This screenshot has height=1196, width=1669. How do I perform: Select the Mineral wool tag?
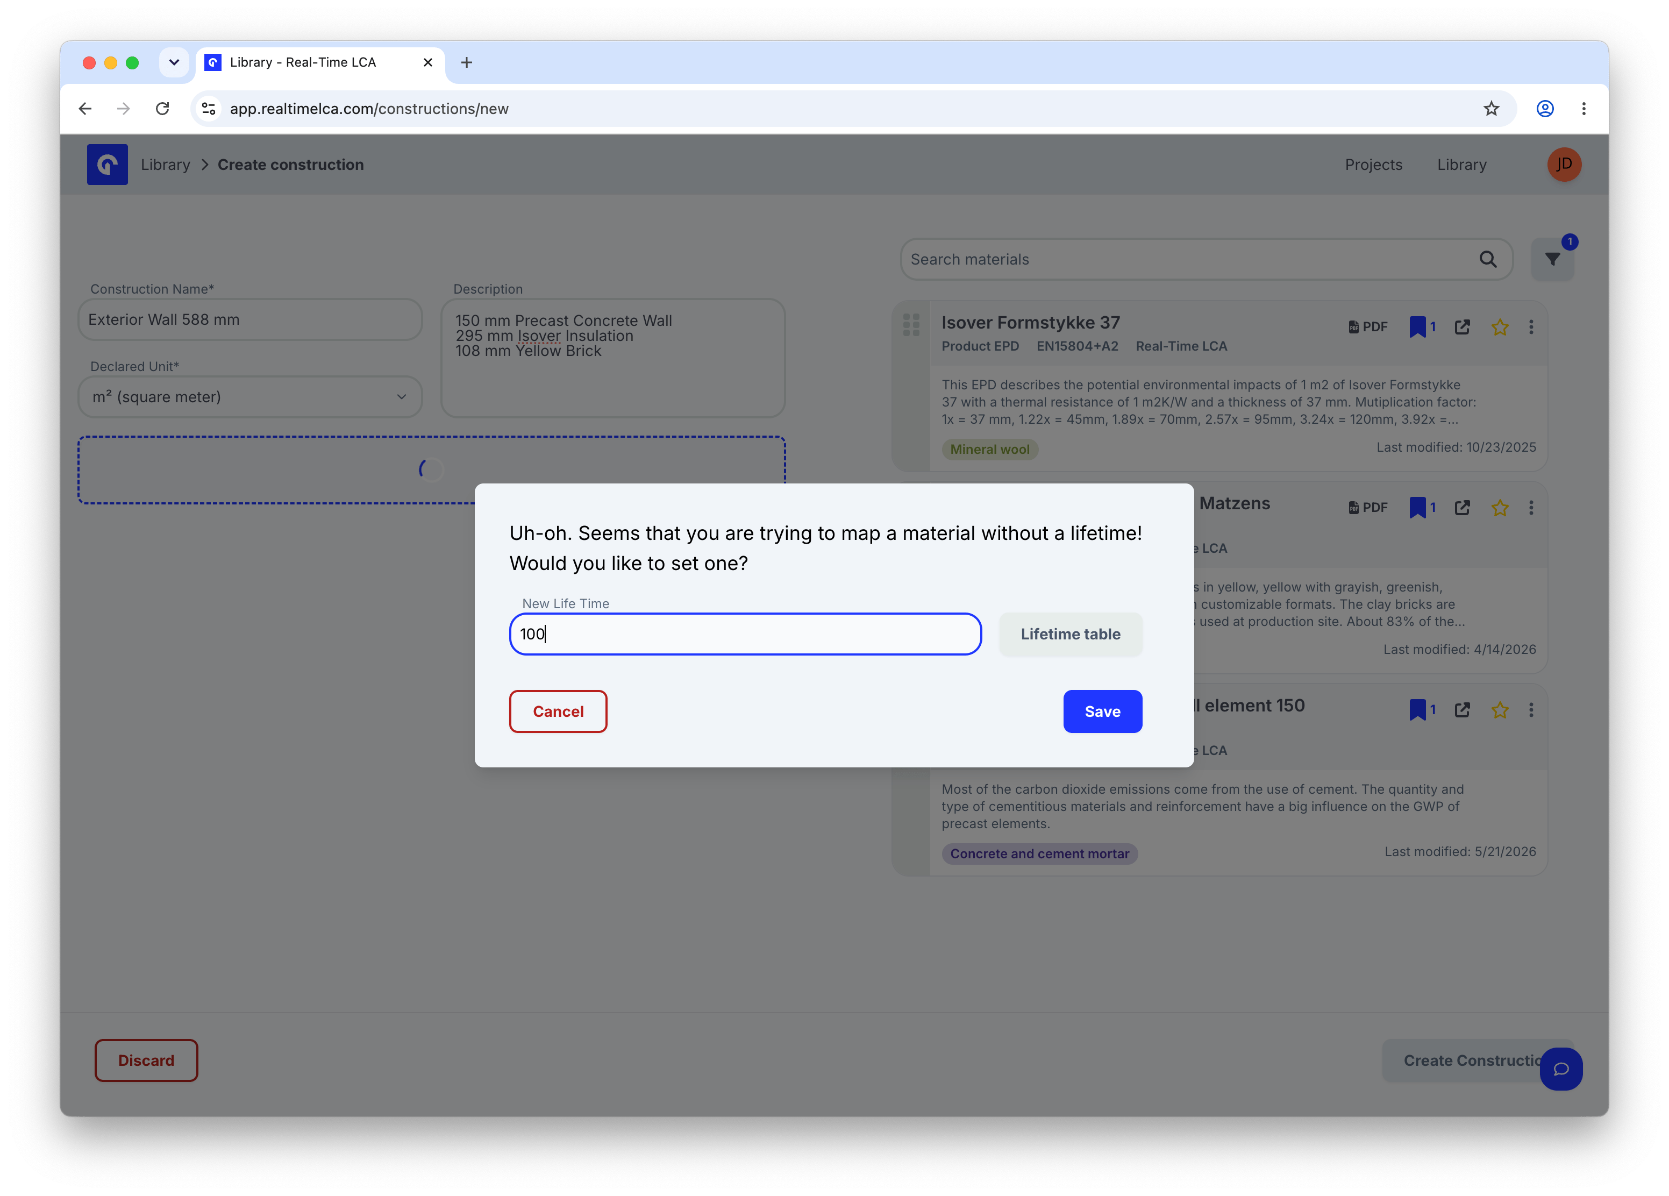pos(989,449)
